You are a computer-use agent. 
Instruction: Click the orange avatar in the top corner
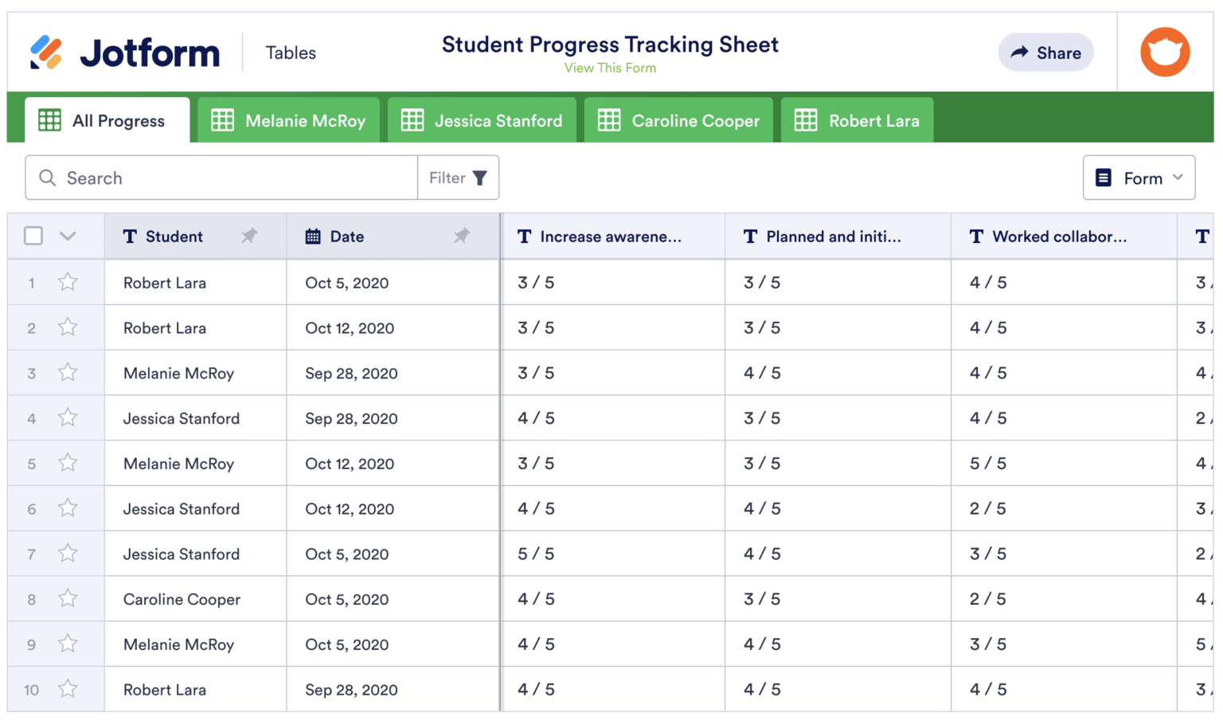tap(1164, 52)
